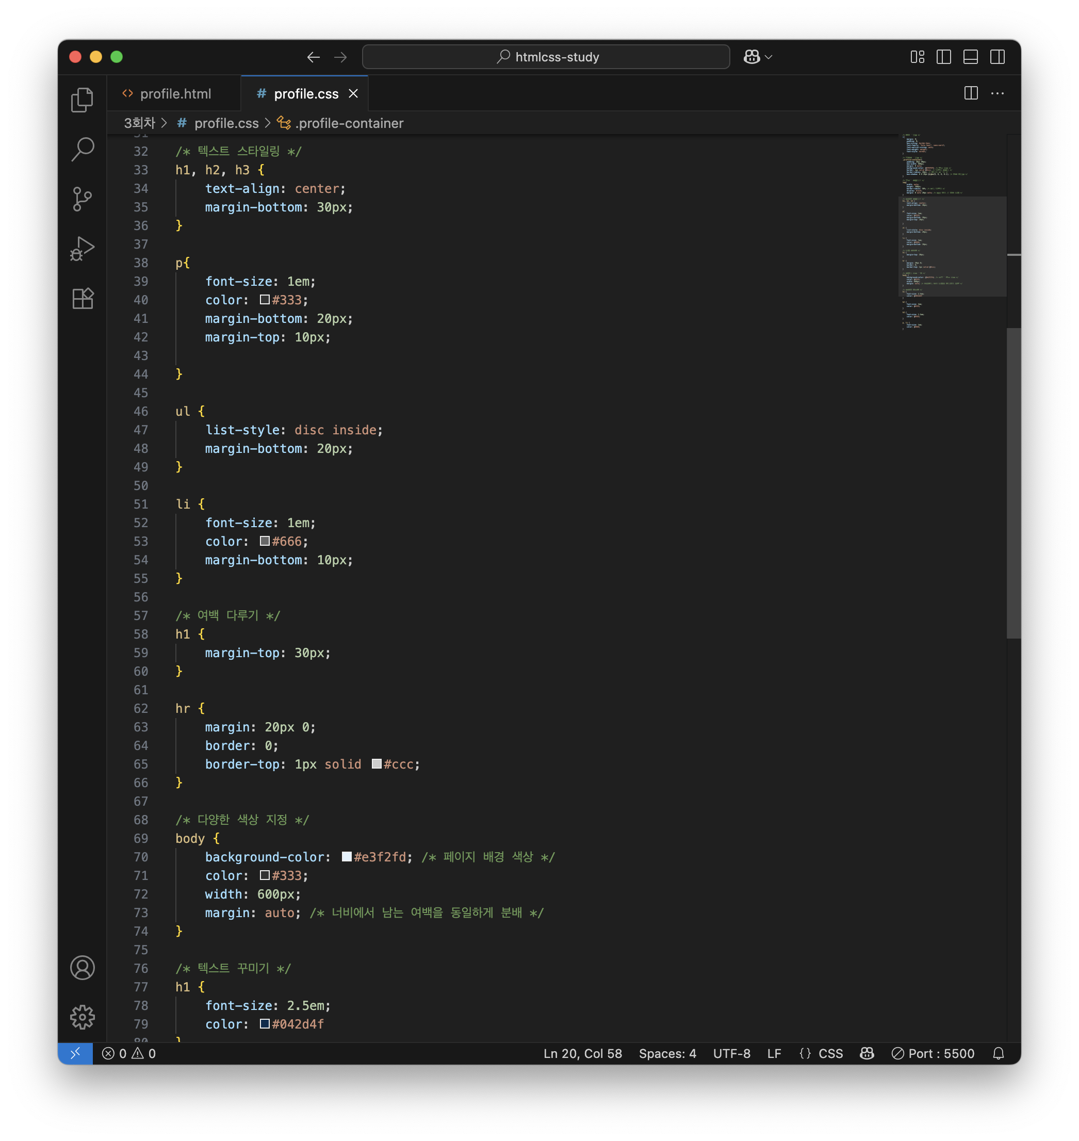Open the Search view icon

coord(82,150)
